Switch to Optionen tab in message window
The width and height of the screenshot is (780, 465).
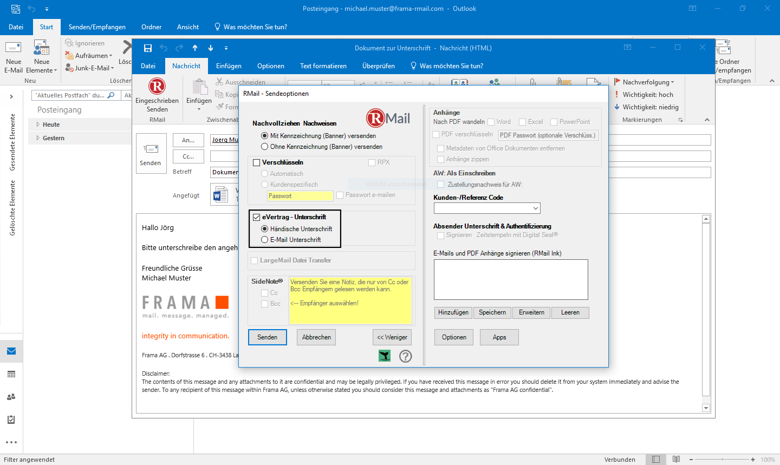(271, 66)
